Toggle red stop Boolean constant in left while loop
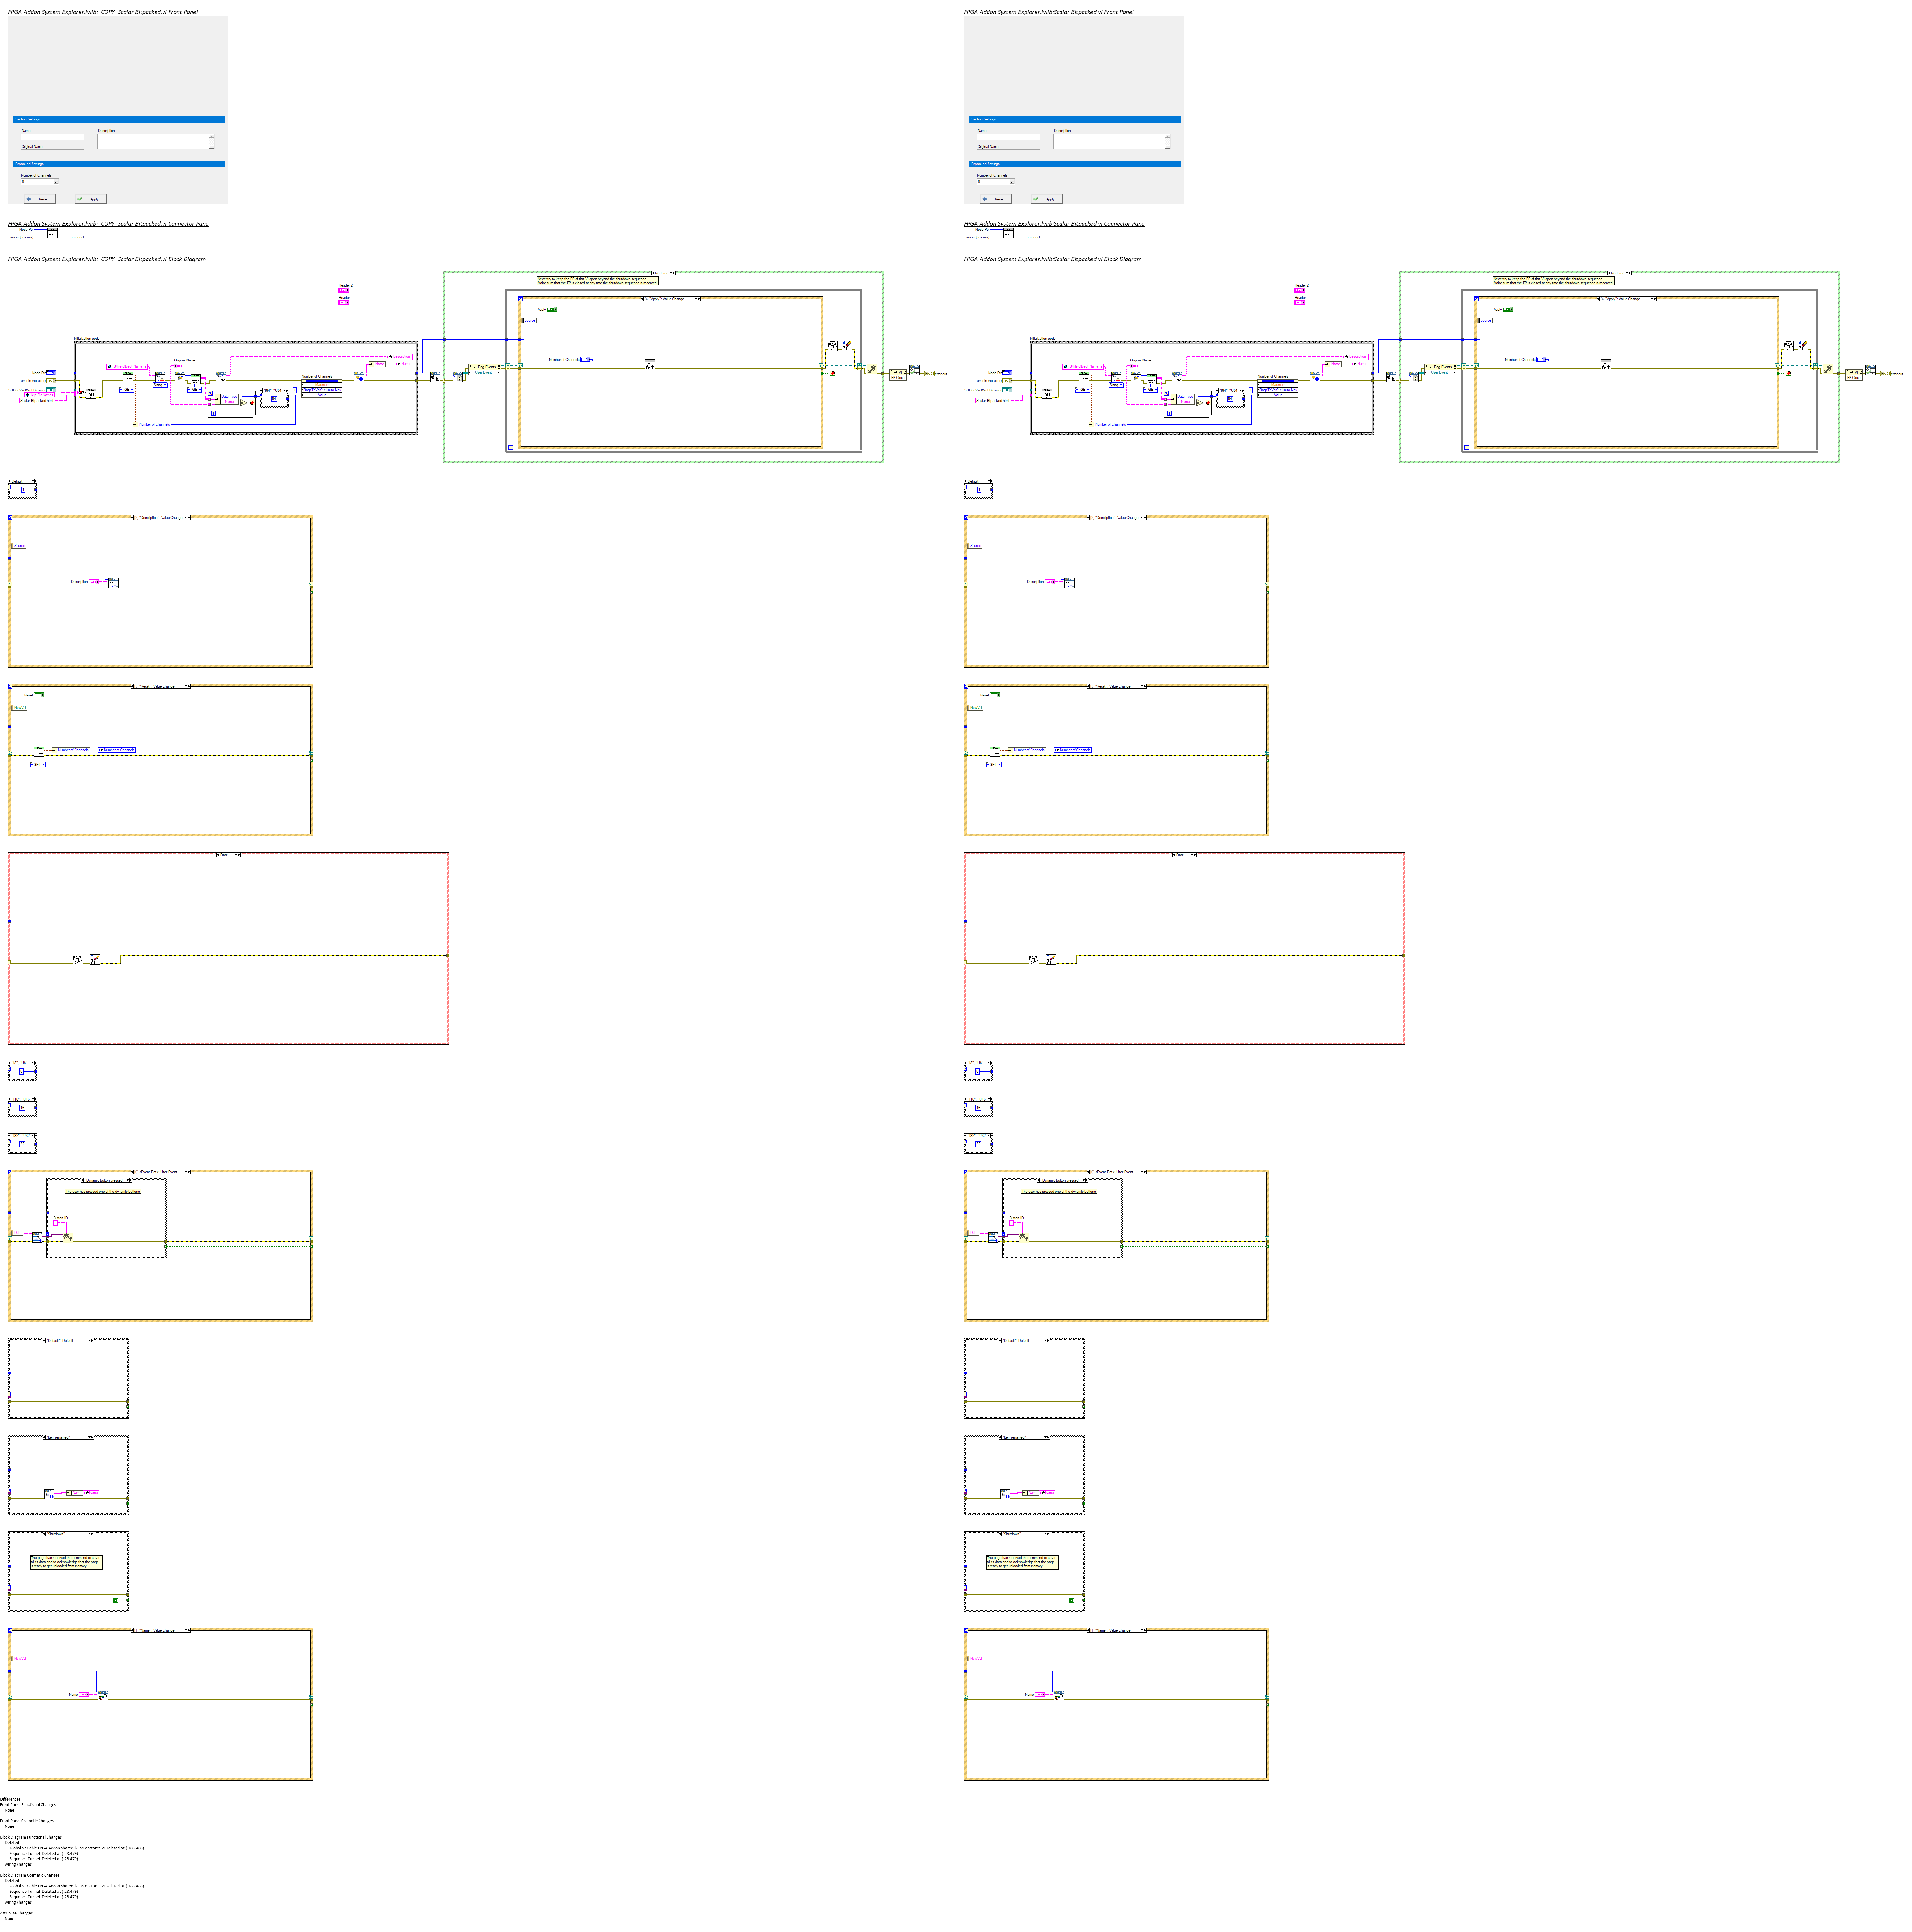 [x=833, y=373]
